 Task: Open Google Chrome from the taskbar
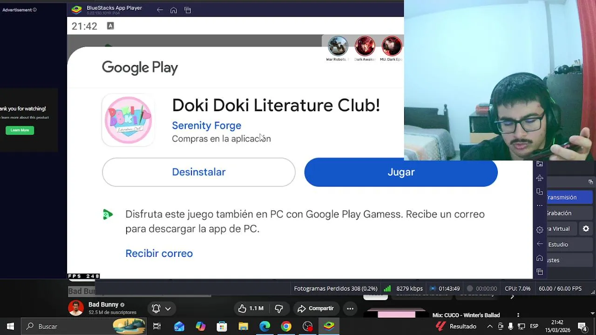click(x=286, y=327)
